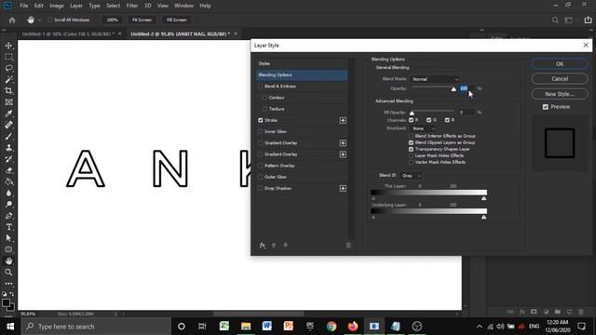Open the Filter menu
Image resolution: width=596 pixels, height=335 pixels.
[x=132, y=6]
